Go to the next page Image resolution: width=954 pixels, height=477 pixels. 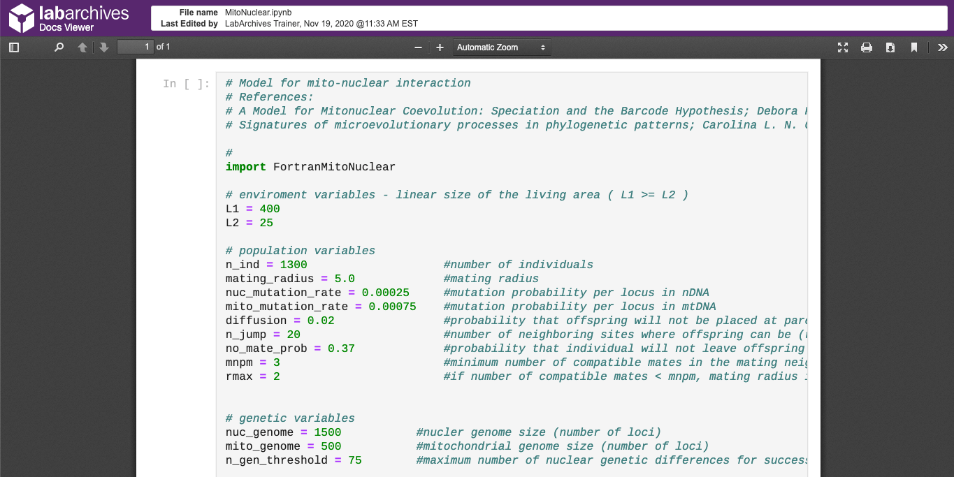[x=103, y=47]
